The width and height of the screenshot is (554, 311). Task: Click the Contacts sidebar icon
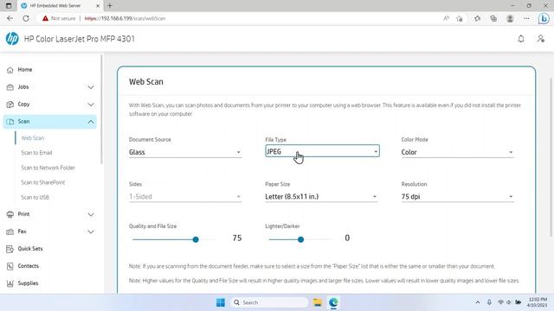point(10,266)
